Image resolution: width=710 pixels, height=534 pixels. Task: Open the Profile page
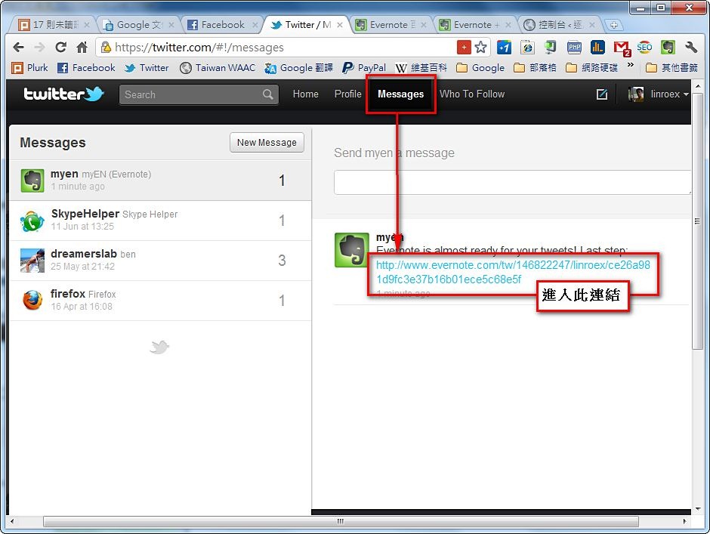tap(347, 94)
